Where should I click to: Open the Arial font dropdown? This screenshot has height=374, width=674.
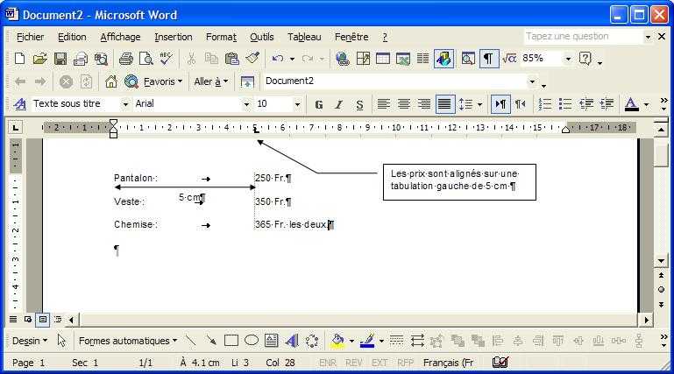246,104
